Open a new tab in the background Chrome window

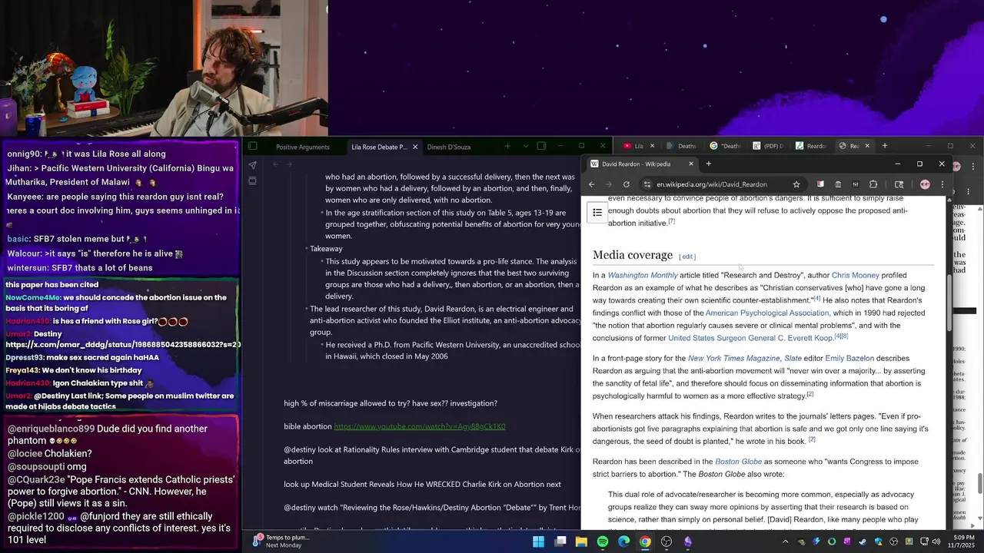(x=885, y=146)
